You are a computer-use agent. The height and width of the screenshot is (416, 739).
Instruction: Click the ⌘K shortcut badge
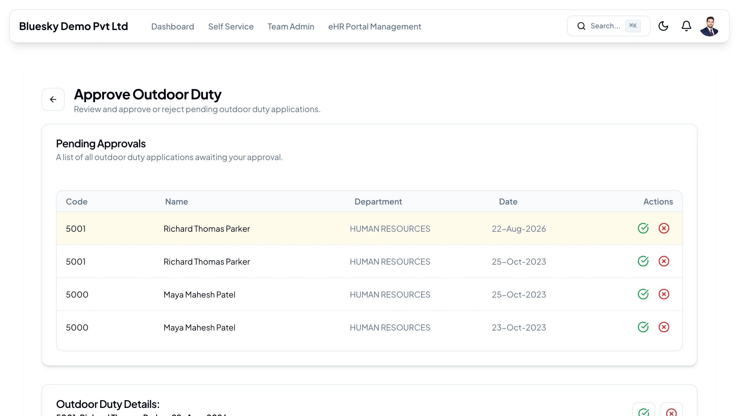coord(633,26)
